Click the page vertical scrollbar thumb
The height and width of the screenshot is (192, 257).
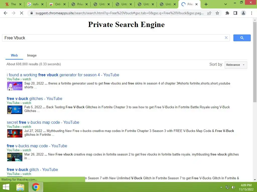pos(255,62)
